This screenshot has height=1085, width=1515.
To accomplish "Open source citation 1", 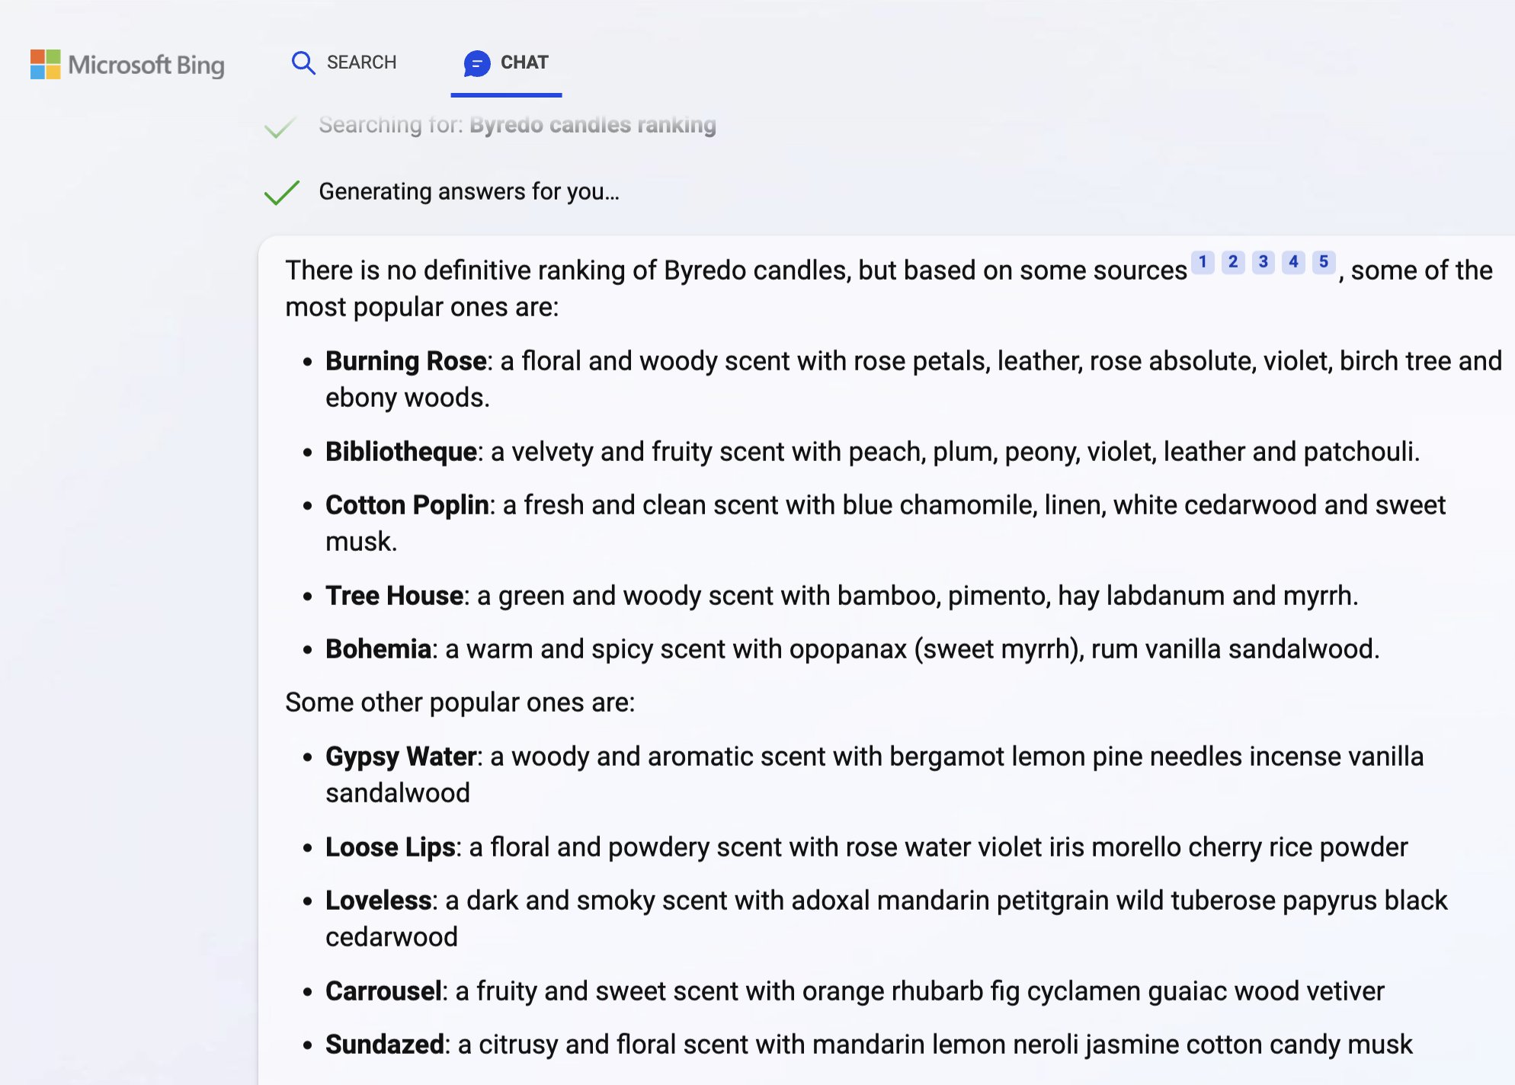I will [1203, 262].
